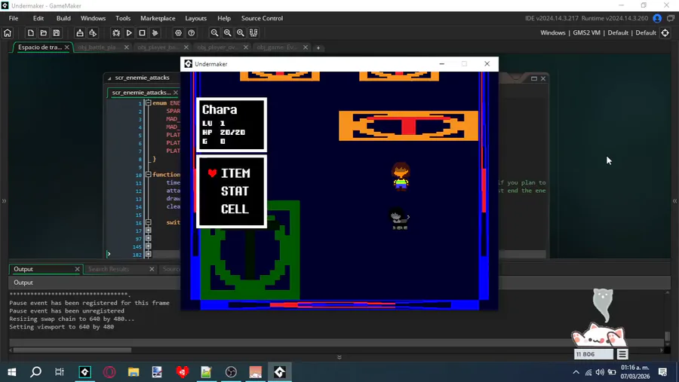Open the Tools menu

(x=123, y=18)
